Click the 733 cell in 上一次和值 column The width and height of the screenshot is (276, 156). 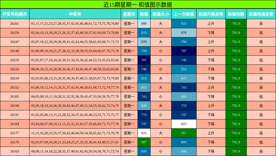(184, 106)
